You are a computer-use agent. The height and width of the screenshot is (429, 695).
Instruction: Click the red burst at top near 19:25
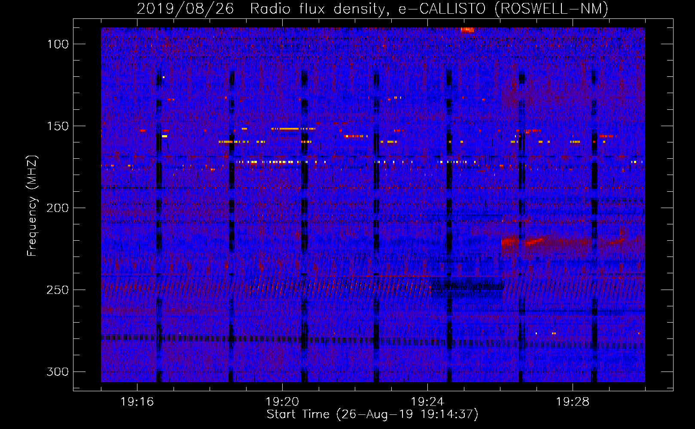point(467,30)
